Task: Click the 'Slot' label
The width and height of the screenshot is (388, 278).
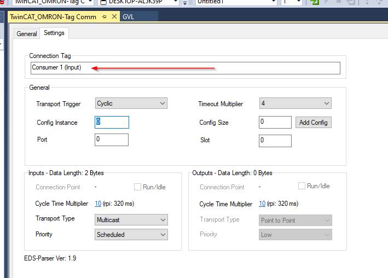Action: (x=205, y=140)
